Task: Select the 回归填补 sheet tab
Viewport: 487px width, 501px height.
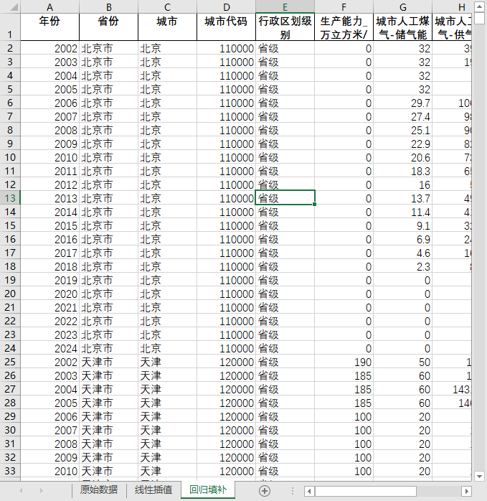Action: click(208, 490)
